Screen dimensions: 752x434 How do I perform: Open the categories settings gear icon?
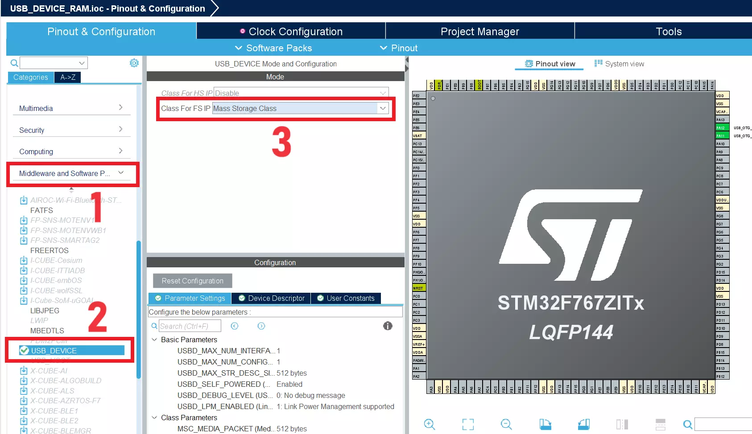(134, 63)
